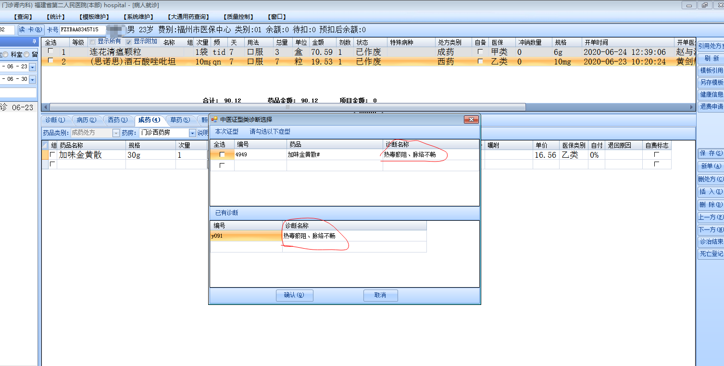The image size is (724, 366).
Task: Click the 插入(I) button
Action: tap(712, 192)
